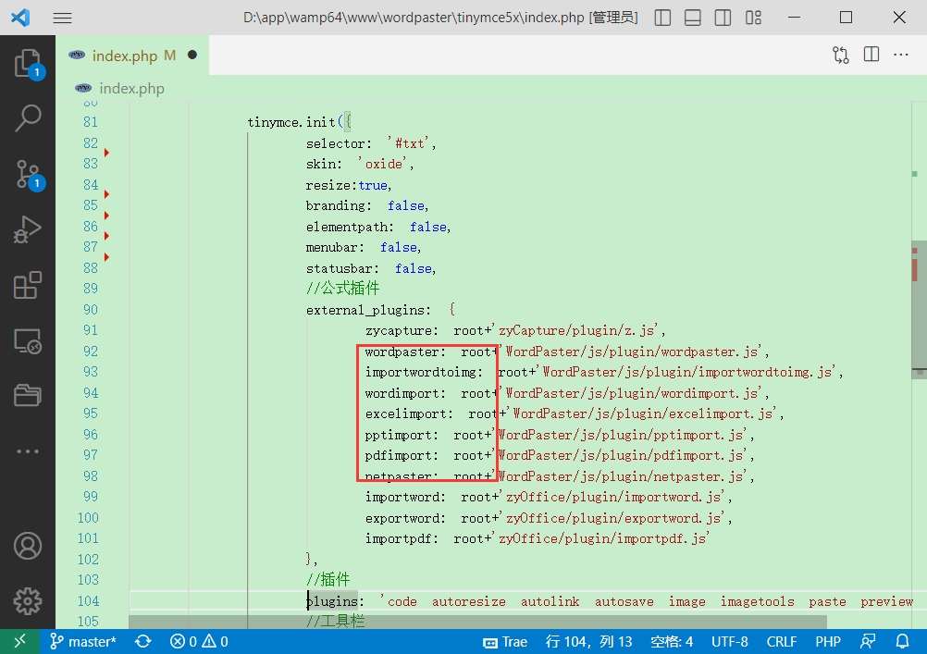Open the Explorer view in the activity bar
The image size is (927, 654).
tap(28, 64)
